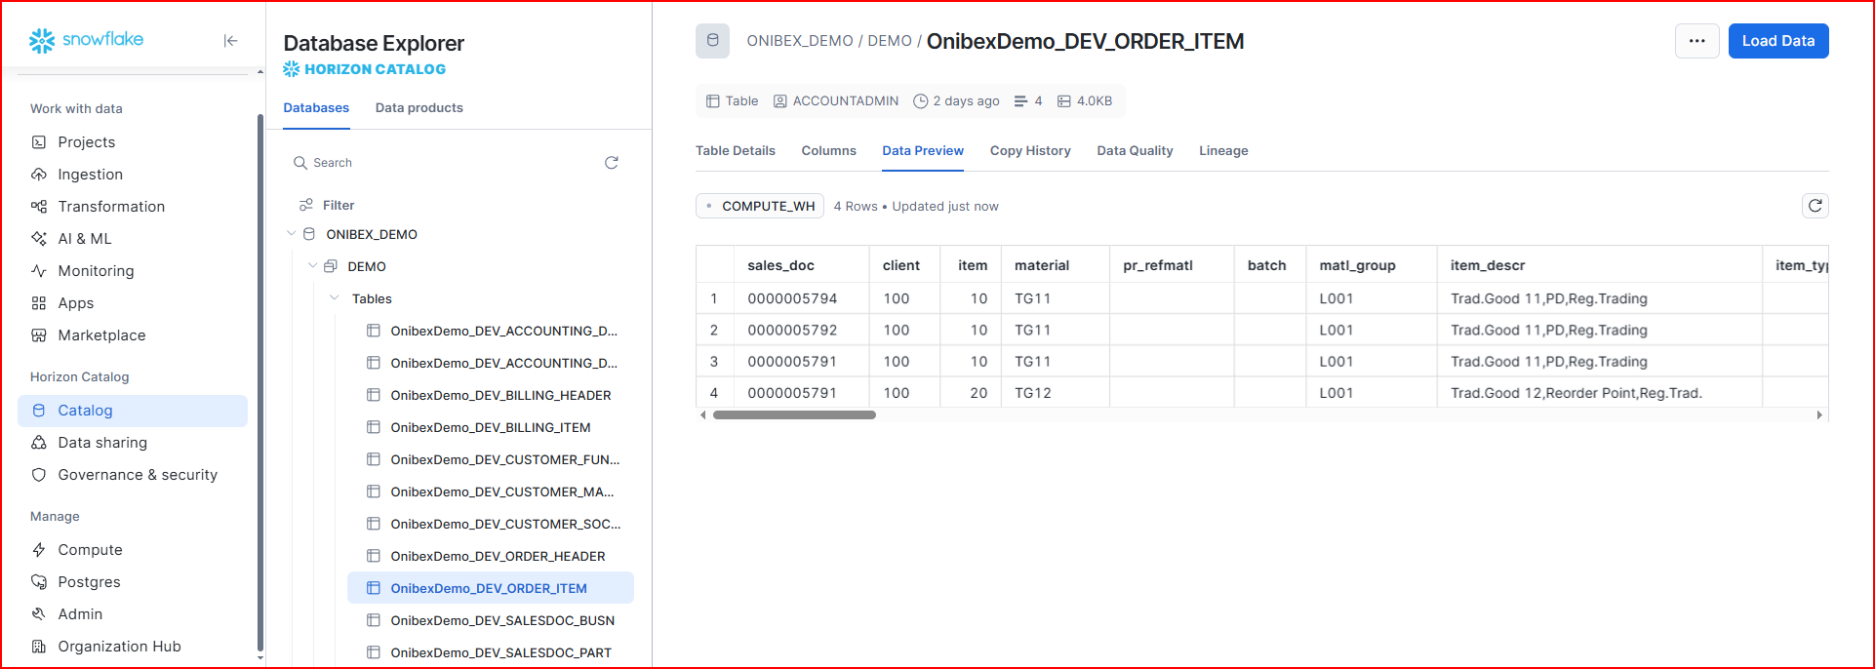Image resolution: width=1875 pixels, height=669 pixels.
Task: Collapse the ONIBEX_DEMO database node
Action: pos(291,234)
